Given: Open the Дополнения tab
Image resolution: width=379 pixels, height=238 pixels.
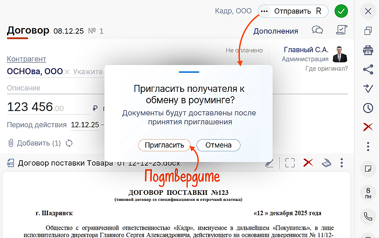Looking at the screenshot, I should point(275,31).
